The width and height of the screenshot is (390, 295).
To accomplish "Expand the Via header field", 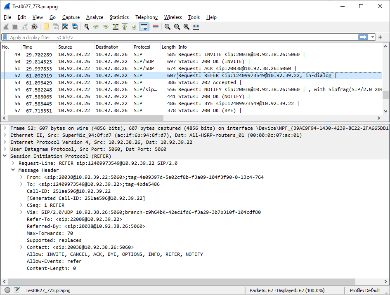I will click(21, 212).
